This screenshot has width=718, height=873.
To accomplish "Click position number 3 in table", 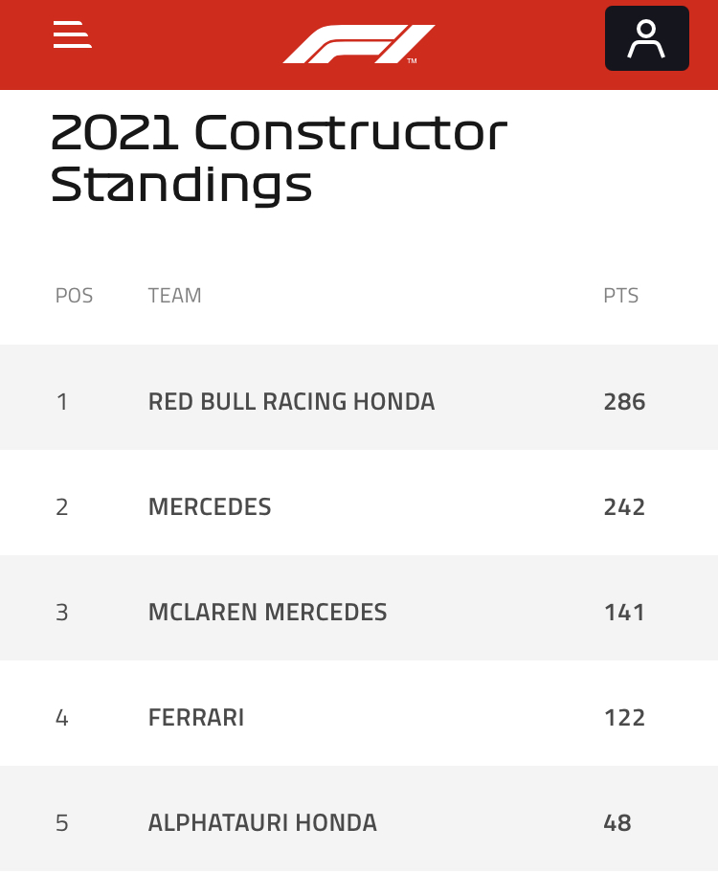I will 62,613.
